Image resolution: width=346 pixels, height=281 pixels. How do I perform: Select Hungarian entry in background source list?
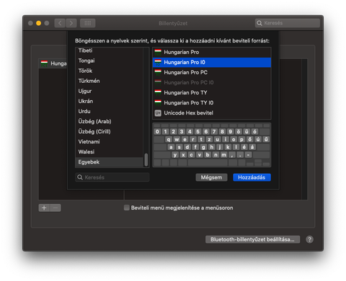(53, 63)
